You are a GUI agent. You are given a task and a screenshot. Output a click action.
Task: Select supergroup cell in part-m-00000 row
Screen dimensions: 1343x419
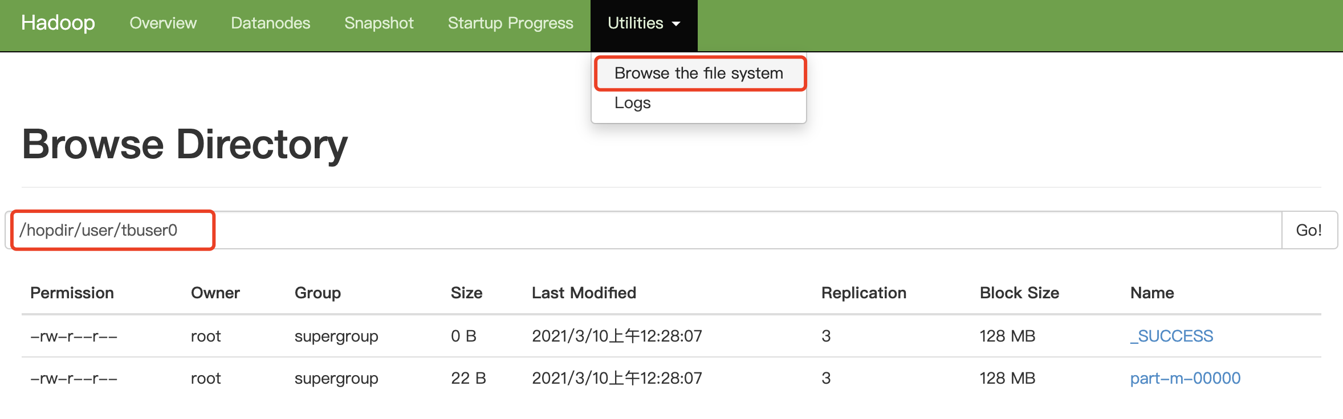(336, 379)
